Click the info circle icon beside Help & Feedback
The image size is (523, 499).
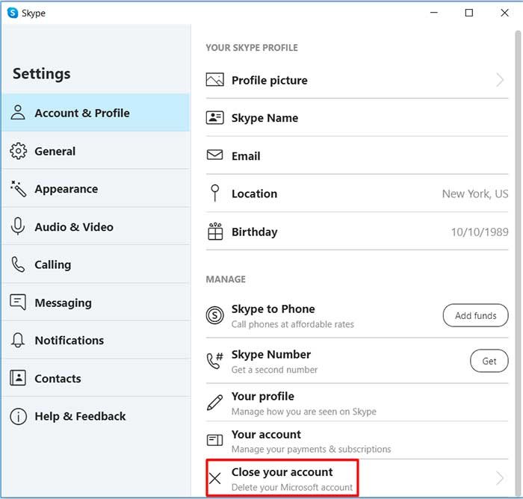[18, 416]
